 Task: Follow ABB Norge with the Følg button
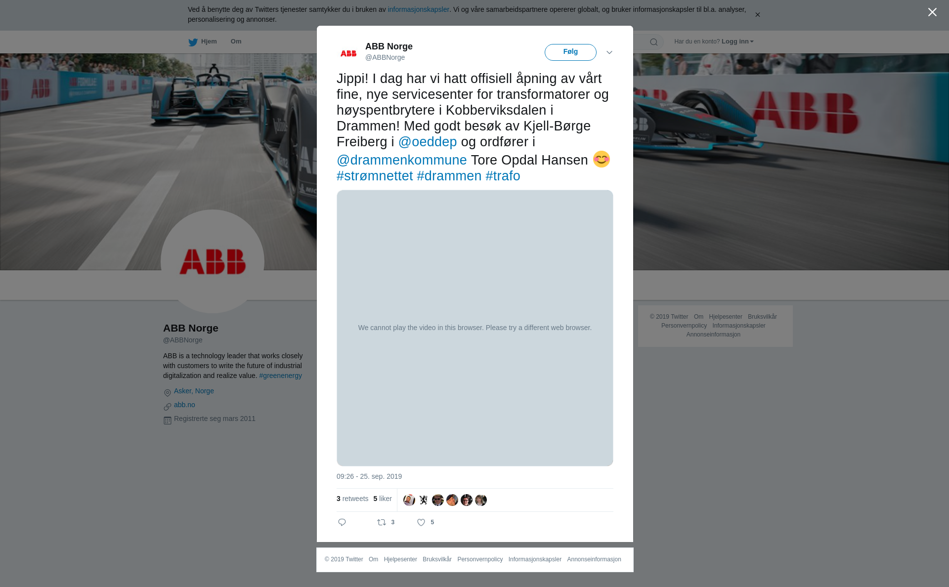click(570, 52)
